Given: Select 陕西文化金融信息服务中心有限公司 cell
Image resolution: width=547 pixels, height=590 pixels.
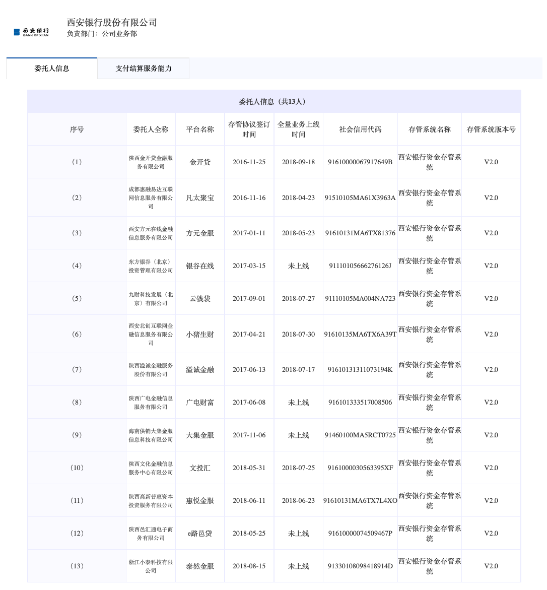Looking at the screenshot, I should coord(151,468).
